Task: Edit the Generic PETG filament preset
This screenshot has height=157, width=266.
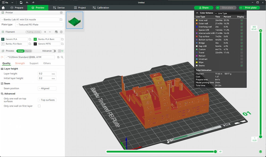Action: 62,44
